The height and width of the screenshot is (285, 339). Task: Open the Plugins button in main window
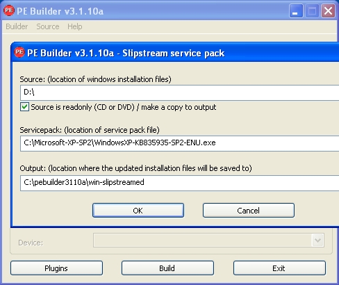point(56,268)
